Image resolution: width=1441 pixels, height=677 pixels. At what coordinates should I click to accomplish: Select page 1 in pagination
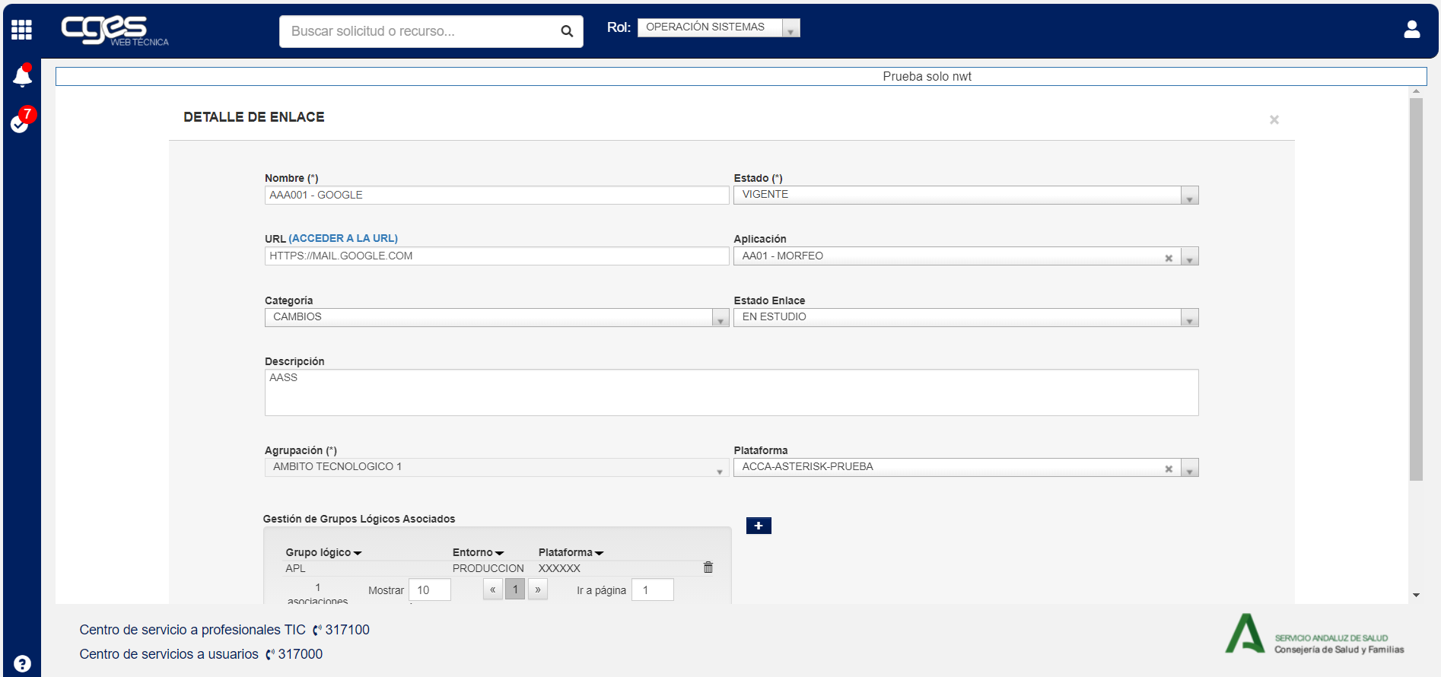point(515,590)
